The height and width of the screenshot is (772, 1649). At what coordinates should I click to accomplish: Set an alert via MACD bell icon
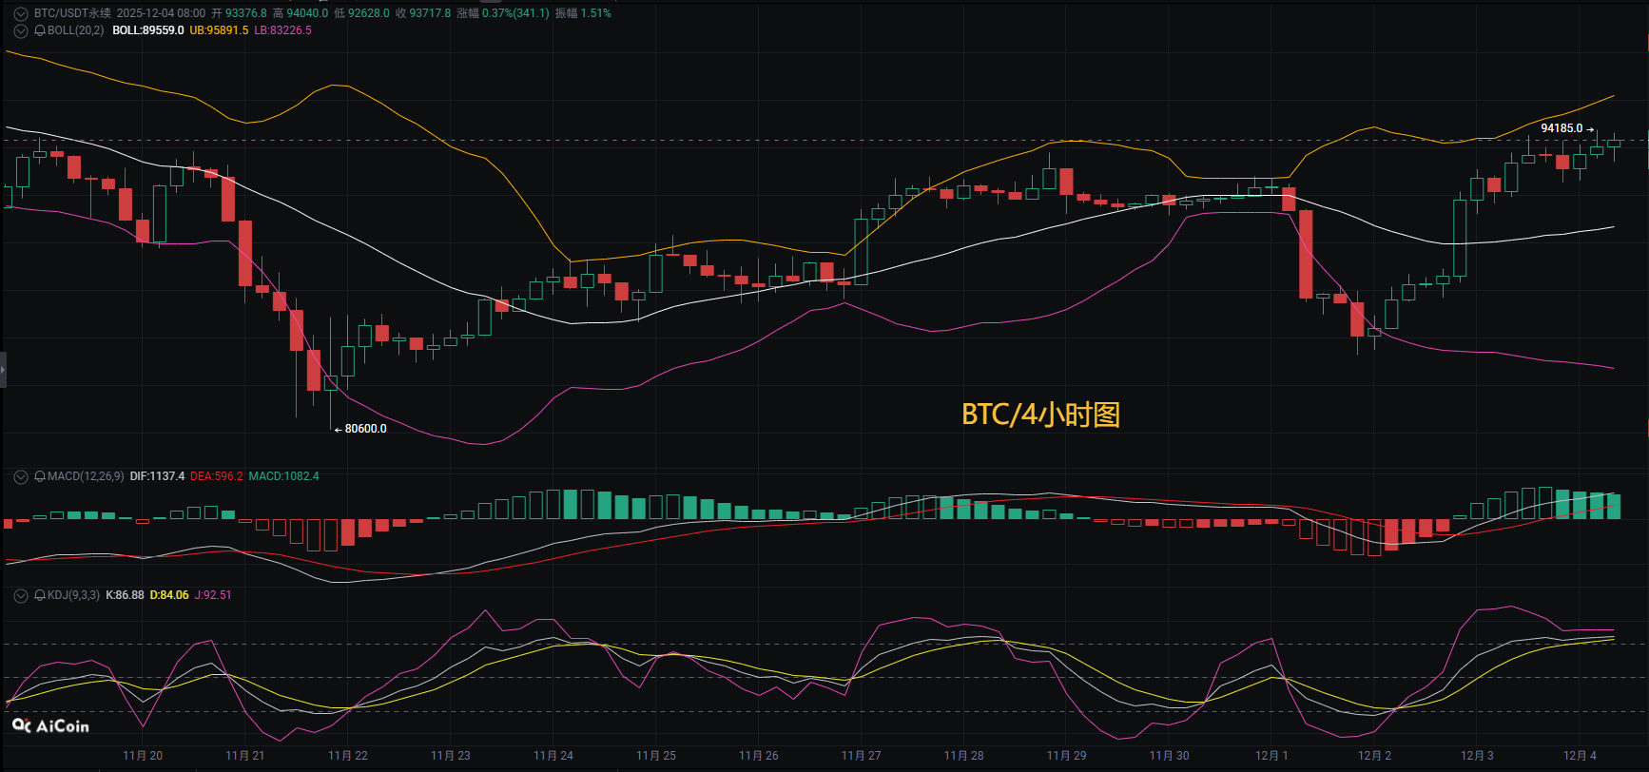tap(40, 476)
